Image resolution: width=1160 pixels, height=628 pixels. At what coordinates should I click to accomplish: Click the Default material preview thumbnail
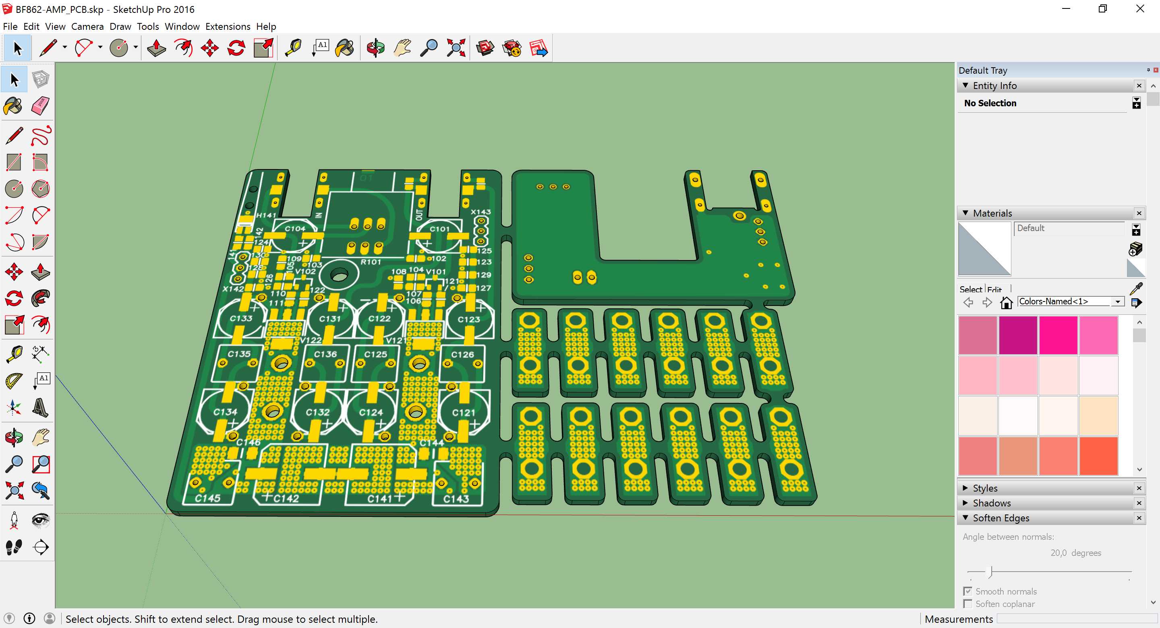pos(984,248)
